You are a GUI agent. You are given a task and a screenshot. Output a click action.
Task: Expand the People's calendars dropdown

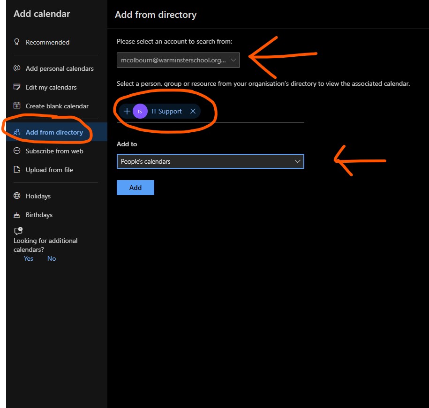pos(210,161)
